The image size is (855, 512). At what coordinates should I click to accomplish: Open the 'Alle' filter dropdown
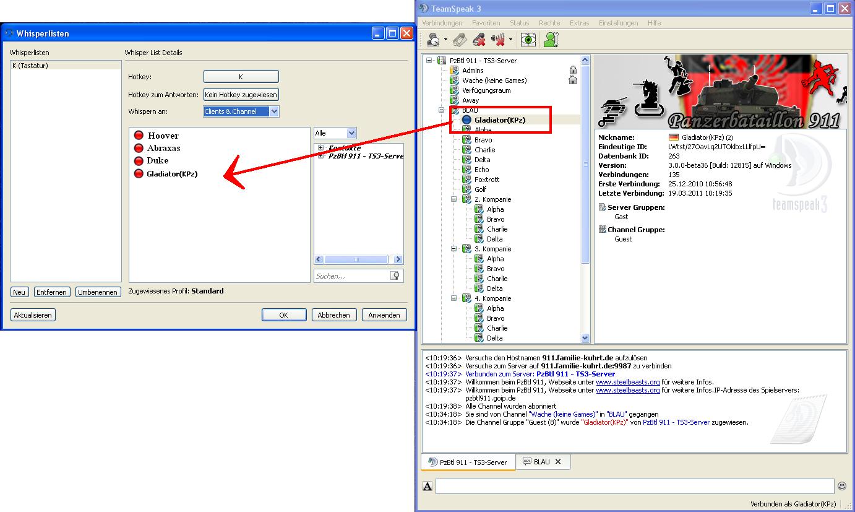point(351,133)
